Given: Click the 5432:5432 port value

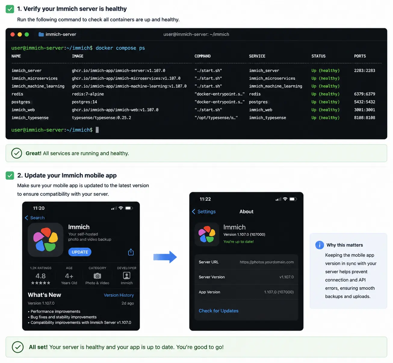Looking at the screenshot, I should pos(365,102).
